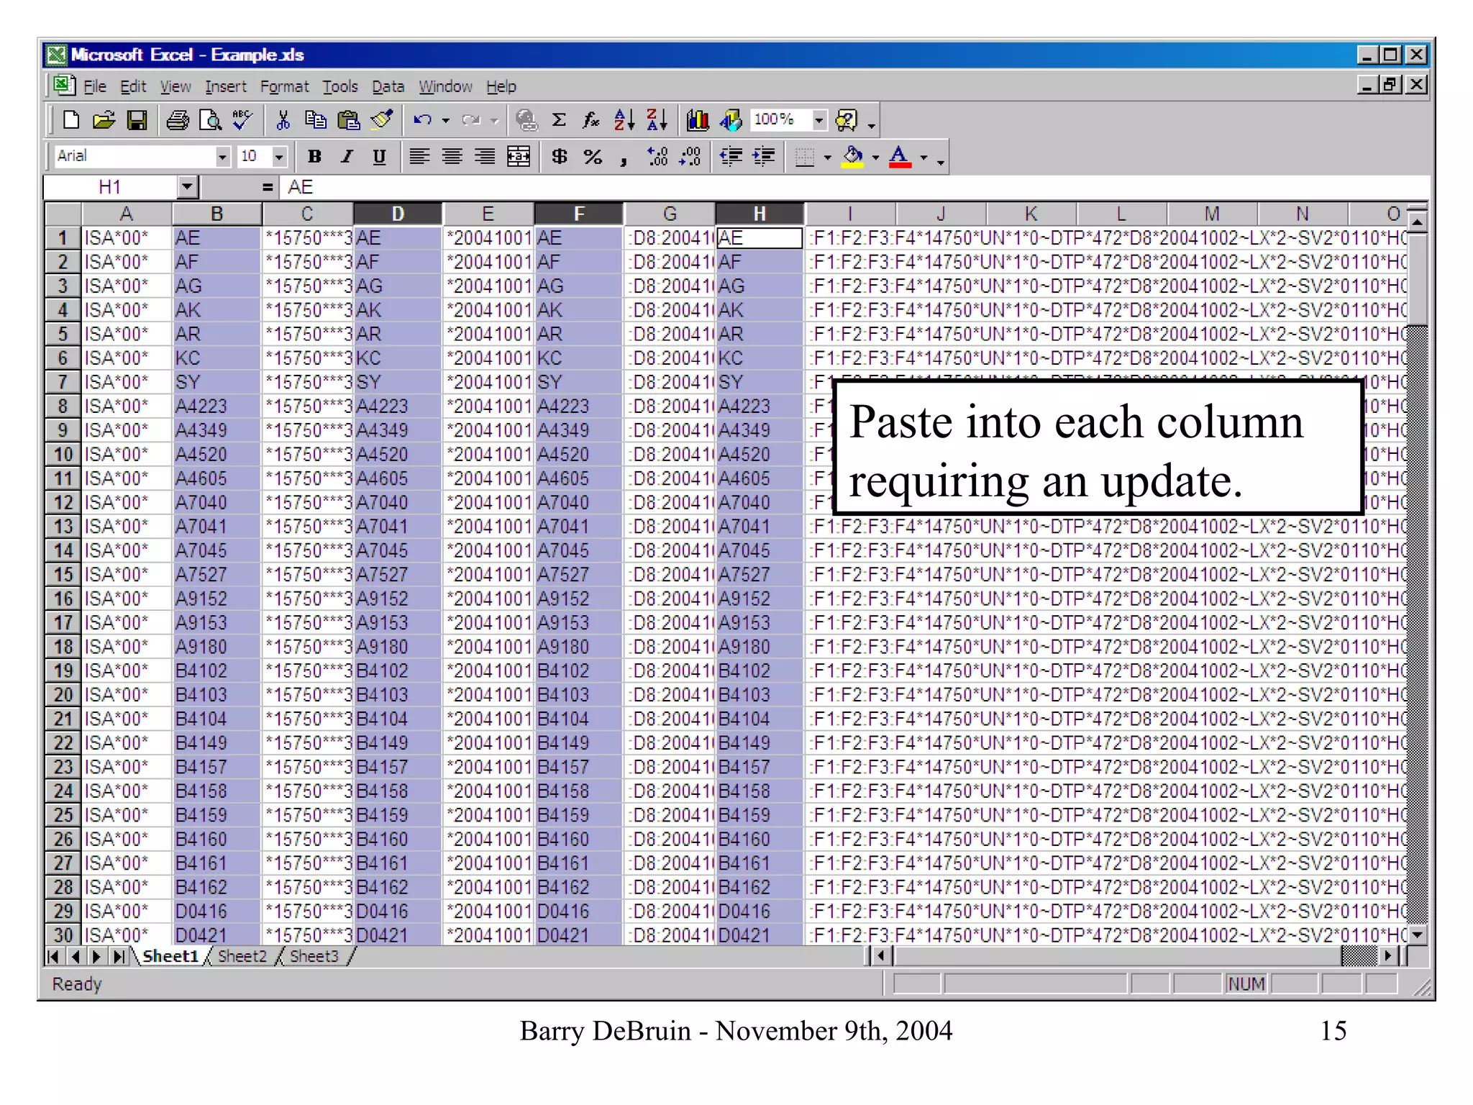Click the vertical scrollbar down arrow

point(1418,935)
